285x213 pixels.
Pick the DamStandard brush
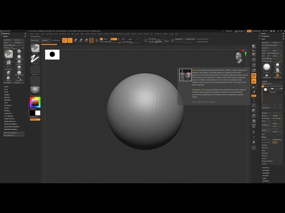tap(19, 73)
